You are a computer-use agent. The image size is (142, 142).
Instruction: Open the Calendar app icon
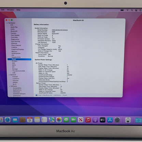point(30,120)
